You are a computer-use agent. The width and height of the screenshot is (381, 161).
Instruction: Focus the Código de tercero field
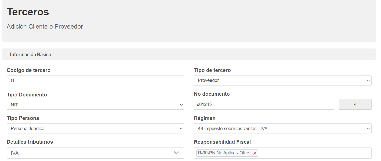[96, 81]
